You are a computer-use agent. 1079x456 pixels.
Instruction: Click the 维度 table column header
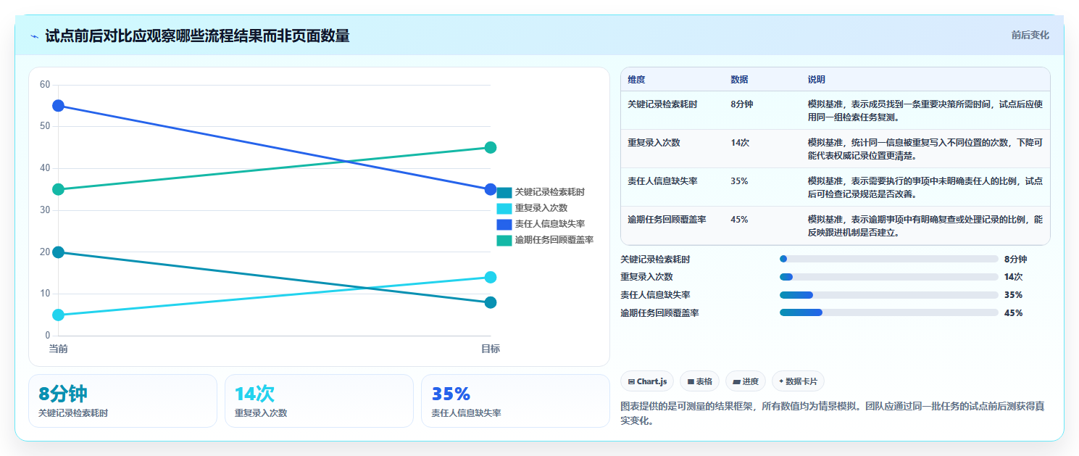tap(636, 80)
